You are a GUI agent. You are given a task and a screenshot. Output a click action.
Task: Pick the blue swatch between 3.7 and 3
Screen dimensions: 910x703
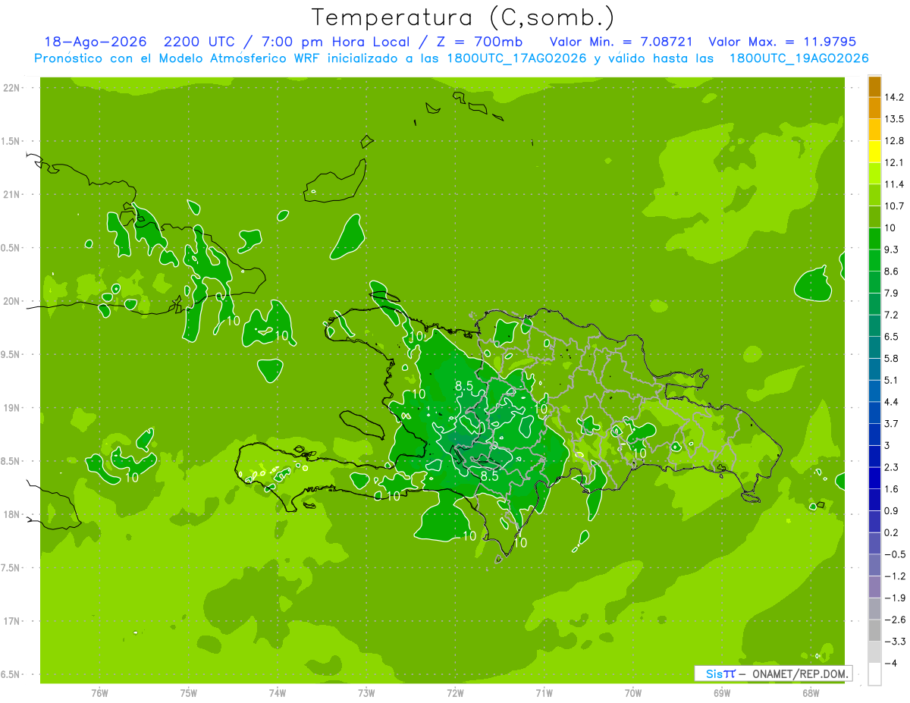(874, 435)
